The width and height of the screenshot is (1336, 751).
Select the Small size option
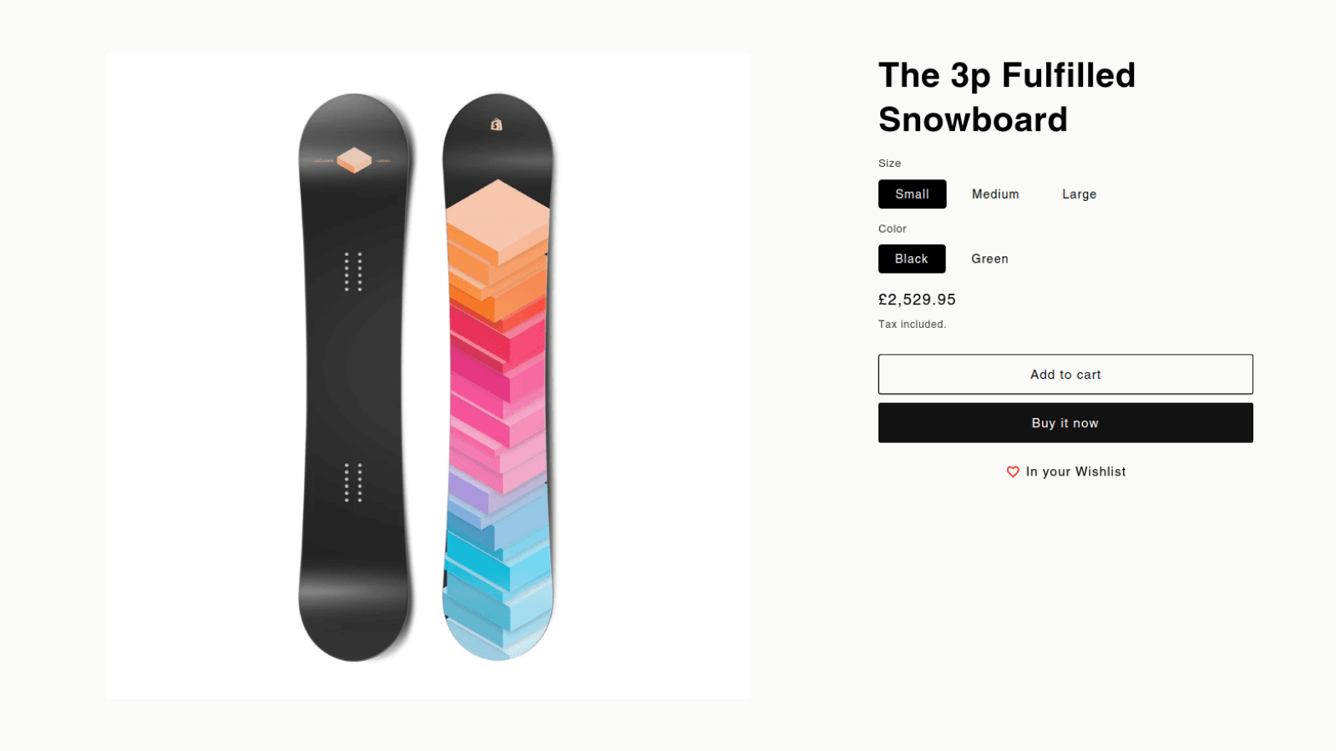(x=912, y=194)
